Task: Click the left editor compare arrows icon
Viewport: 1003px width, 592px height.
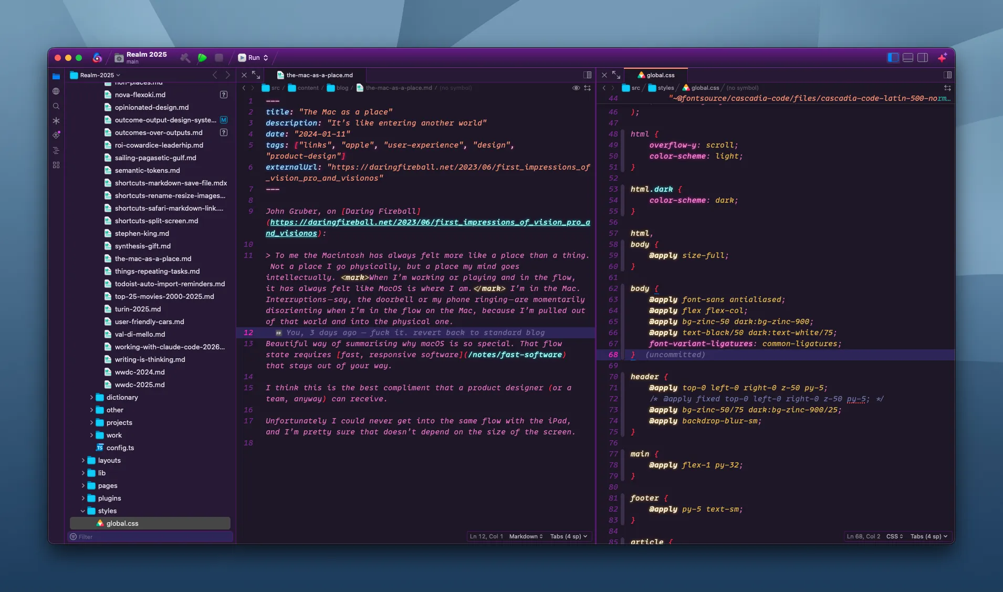Action: pyautogui.click(x=588, y=88)
